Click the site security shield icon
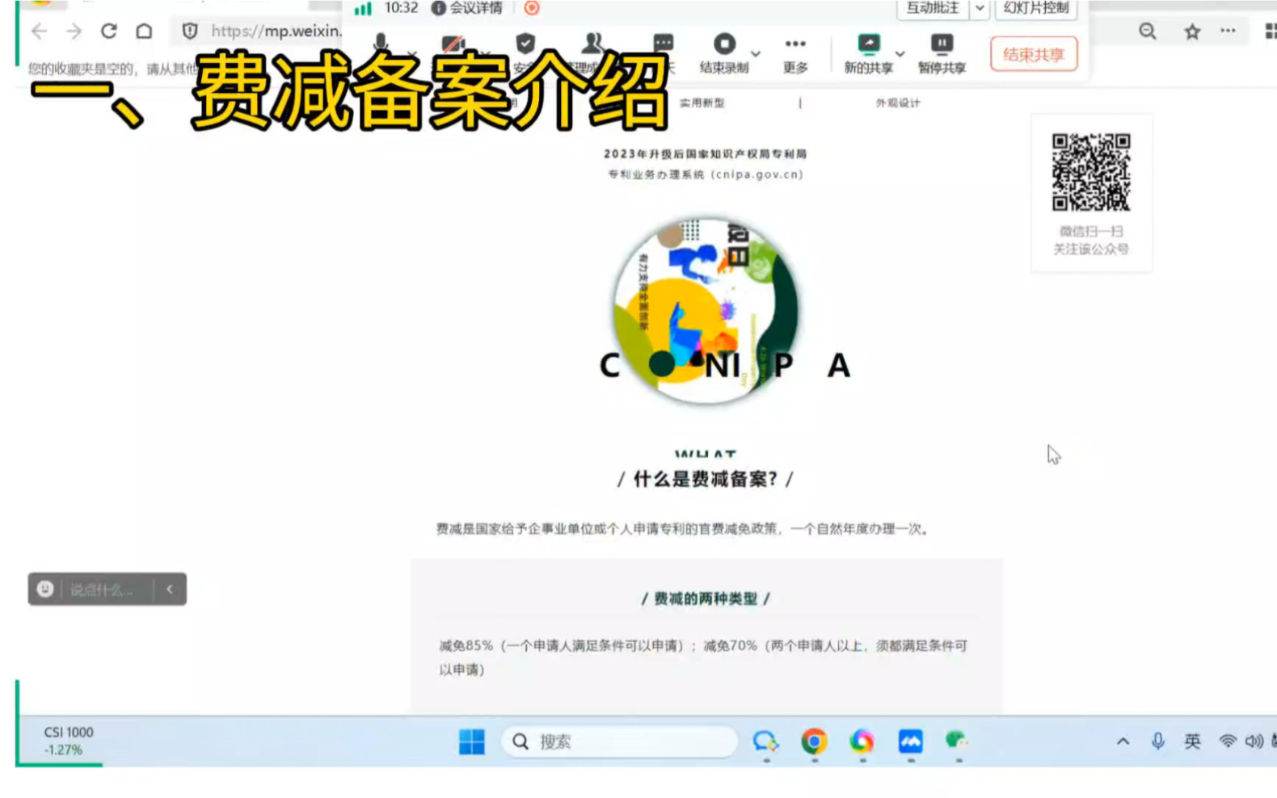This screenshot has width=1277, height=798. coord(190,31)
